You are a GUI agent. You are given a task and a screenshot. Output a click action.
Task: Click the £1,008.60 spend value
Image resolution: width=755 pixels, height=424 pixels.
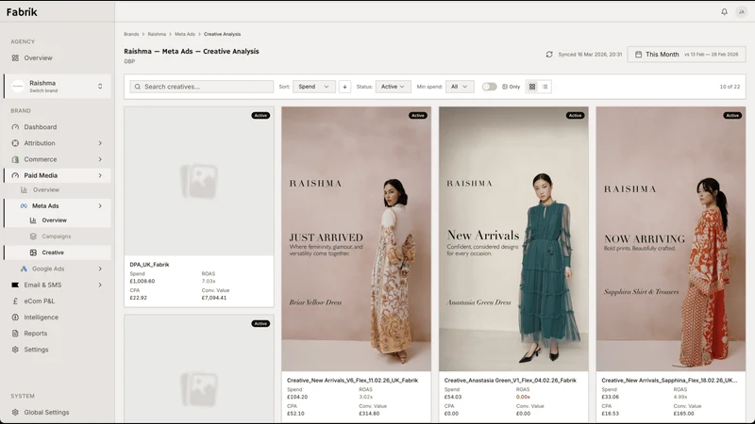point(143,281)
